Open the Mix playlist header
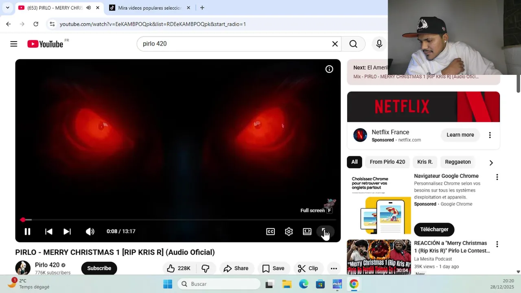The width and height of the screenshot is (521, 293). coord(416,77)
